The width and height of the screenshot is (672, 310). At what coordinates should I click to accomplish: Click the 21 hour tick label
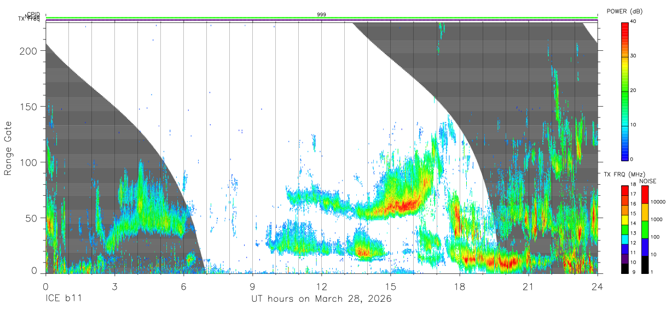pos(528,286)
